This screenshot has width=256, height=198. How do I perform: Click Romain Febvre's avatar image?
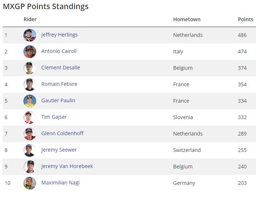tap(30, 84)
